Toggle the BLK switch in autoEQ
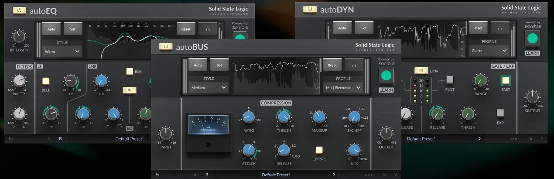The image size is (554, 179). [129, 71]
